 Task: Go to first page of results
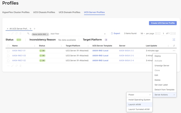[156, 33]
